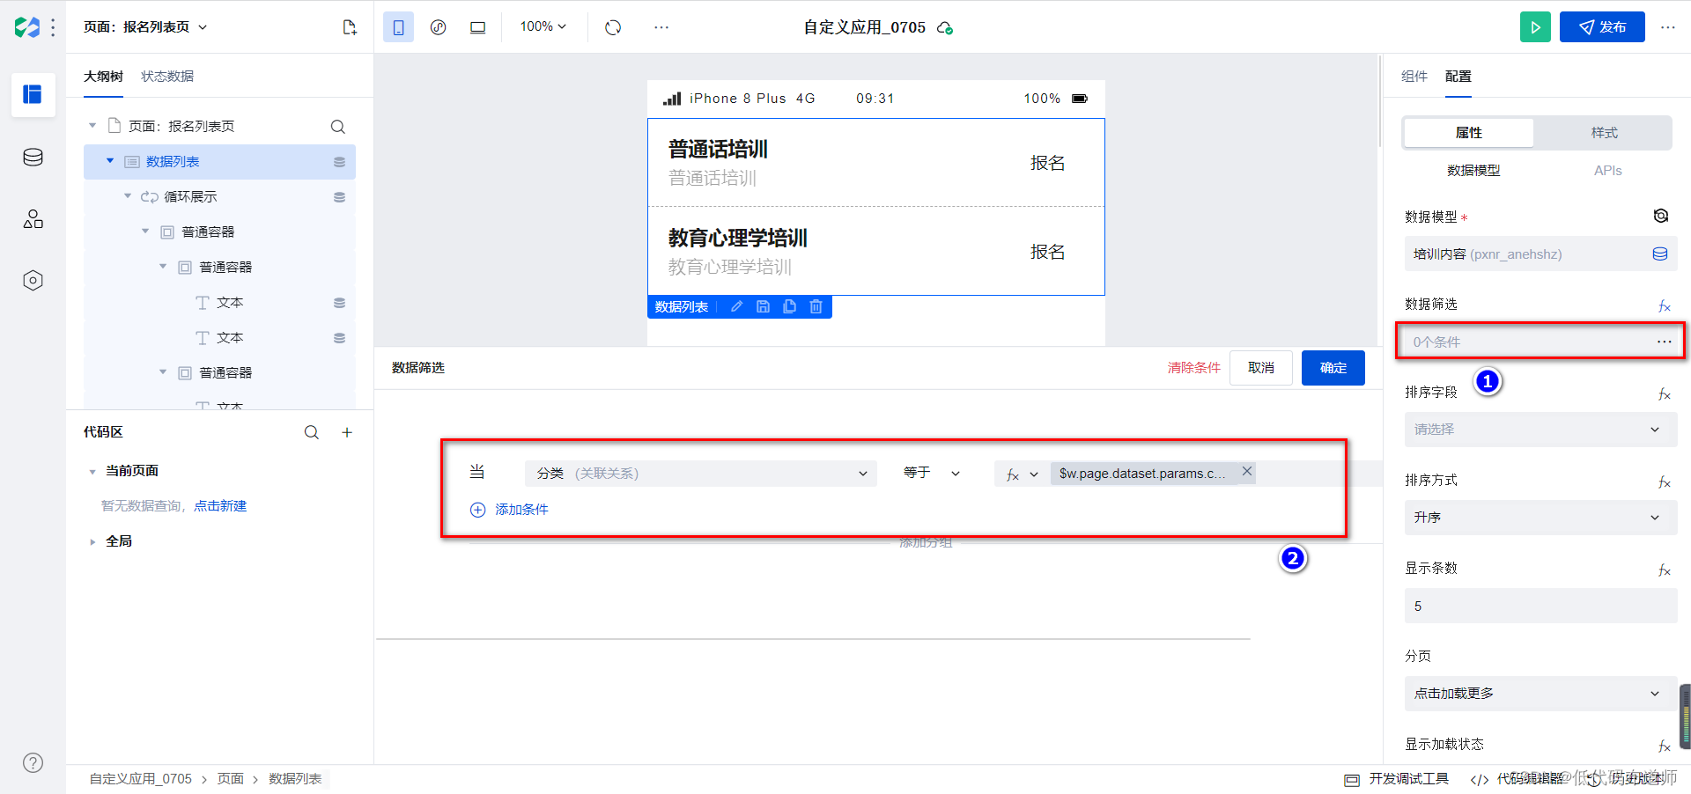Edit the selected 数据列表 component pencil icon
Screen dimensions: 1691x794
737,306
